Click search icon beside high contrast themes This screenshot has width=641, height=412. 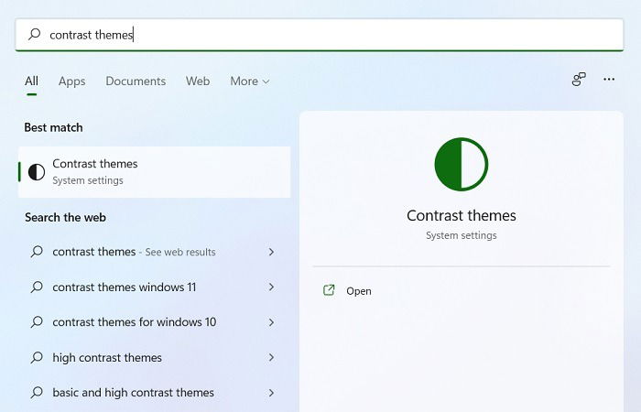point(37,357)
